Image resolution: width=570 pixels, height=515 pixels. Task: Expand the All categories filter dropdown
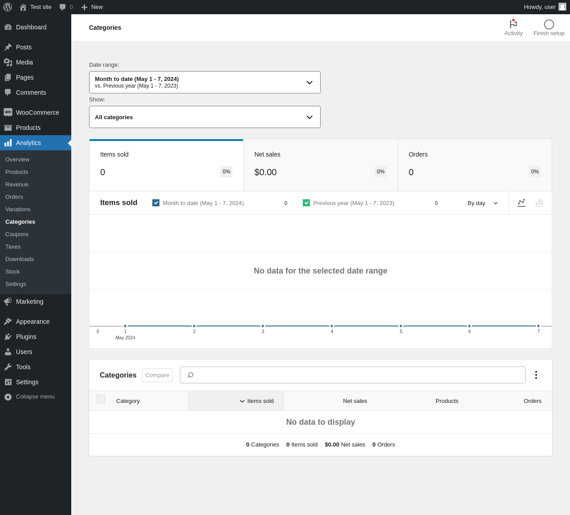pyautogui.click(x=205, y=117)
